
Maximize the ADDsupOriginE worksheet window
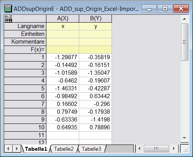[165, 9]
